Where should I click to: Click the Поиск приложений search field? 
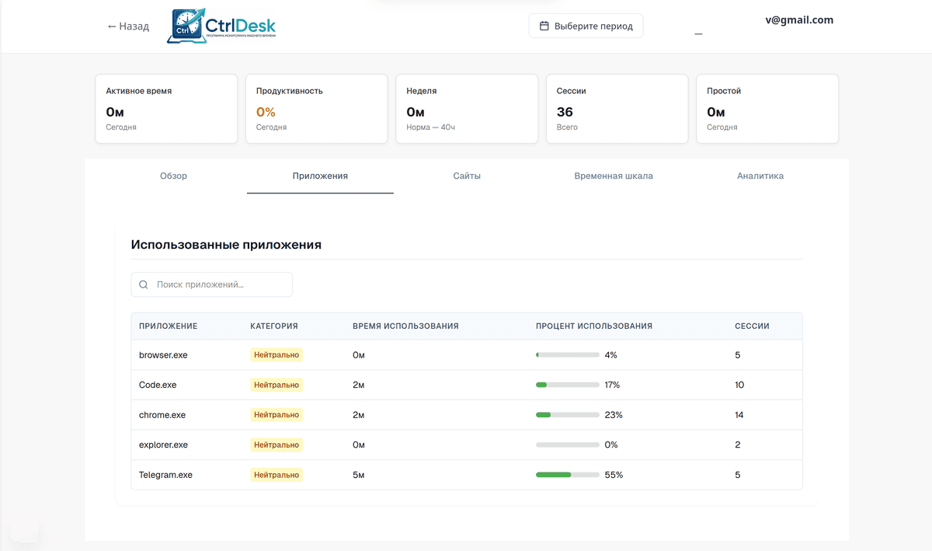[217, 284]
